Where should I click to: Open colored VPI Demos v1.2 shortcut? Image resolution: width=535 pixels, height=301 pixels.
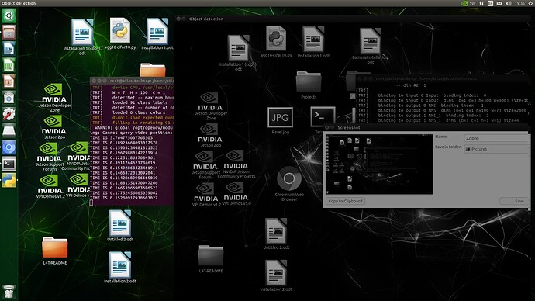tap(50, 187)
